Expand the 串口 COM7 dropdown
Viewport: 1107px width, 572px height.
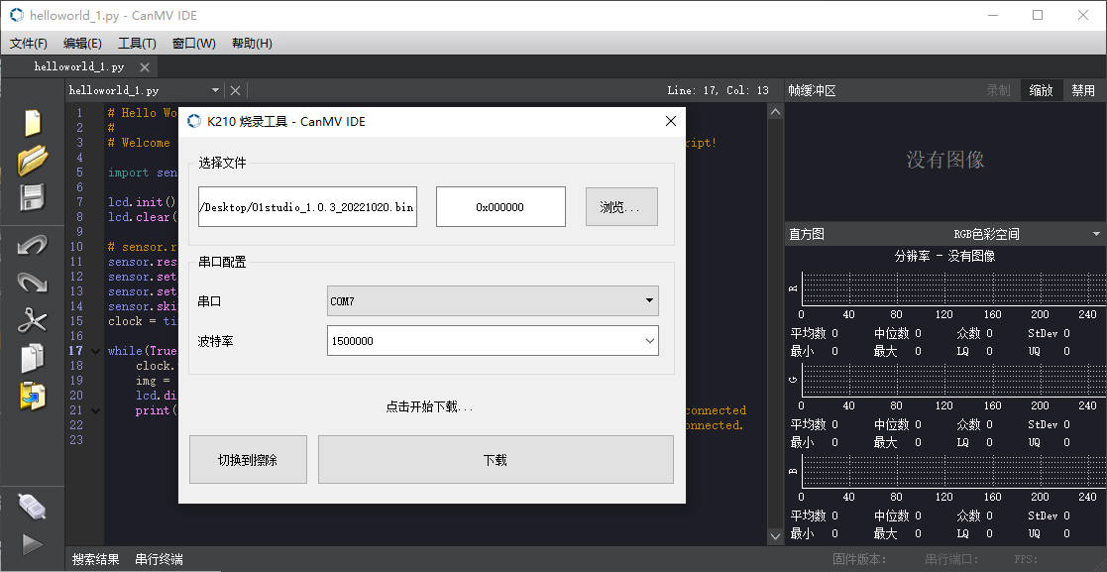pyautogui.click(x=493, y=300)
